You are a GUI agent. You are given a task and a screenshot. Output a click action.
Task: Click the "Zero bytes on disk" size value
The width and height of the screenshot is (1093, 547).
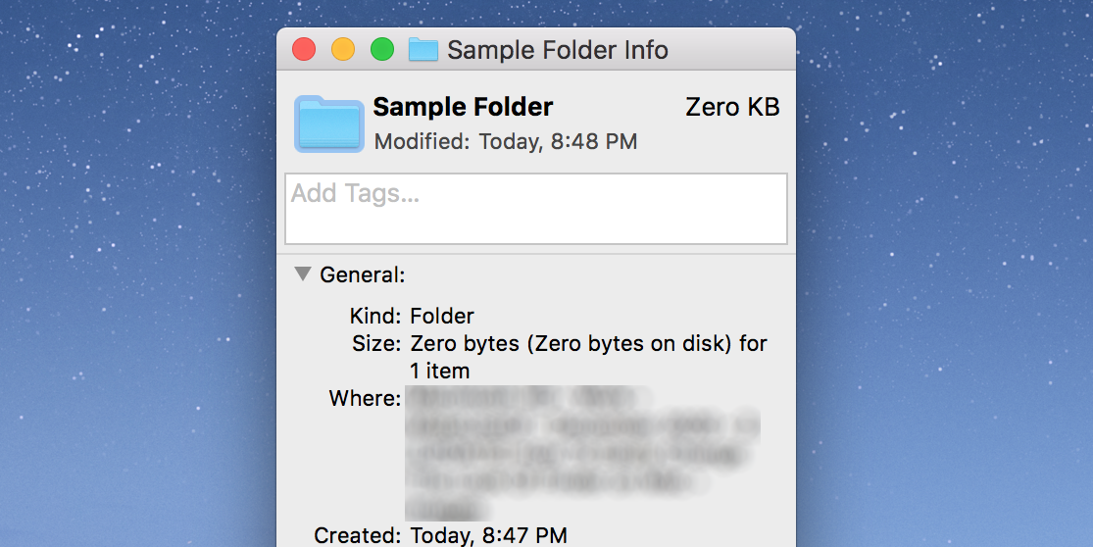588,344
